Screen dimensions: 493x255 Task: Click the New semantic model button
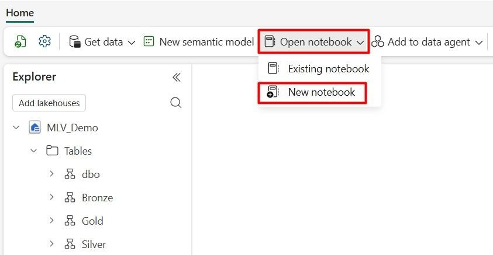click(x=199, y=42)
